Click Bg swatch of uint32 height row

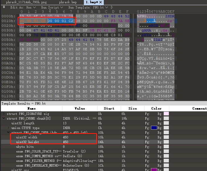(x=166, y=142)
